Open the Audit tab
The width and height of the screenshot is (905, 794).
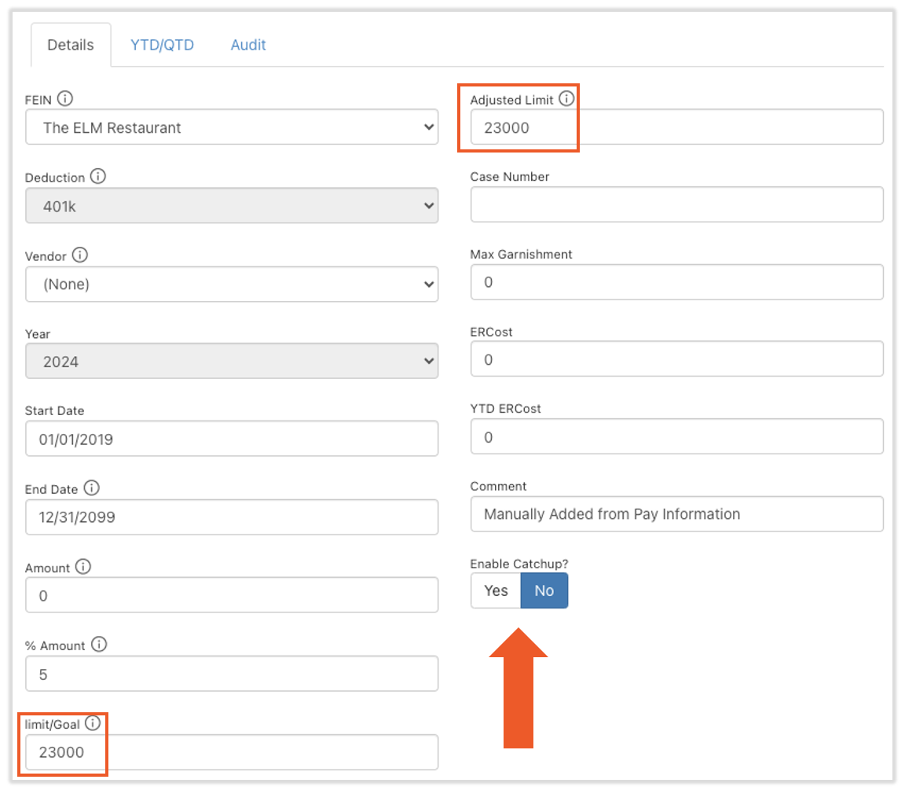(248, 45)
